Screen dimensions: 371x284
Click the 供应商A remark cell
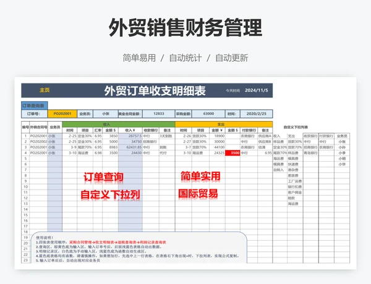(265, 136)
